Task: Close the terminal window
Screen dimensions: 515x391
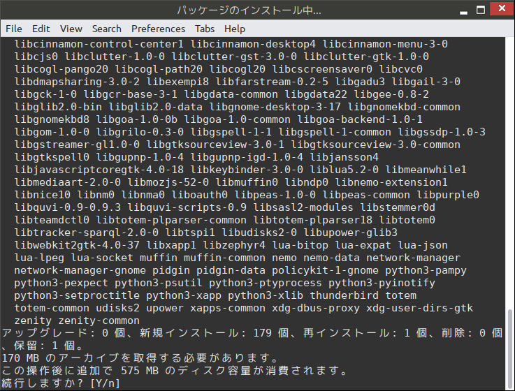Action: click(x=502, y=8)
